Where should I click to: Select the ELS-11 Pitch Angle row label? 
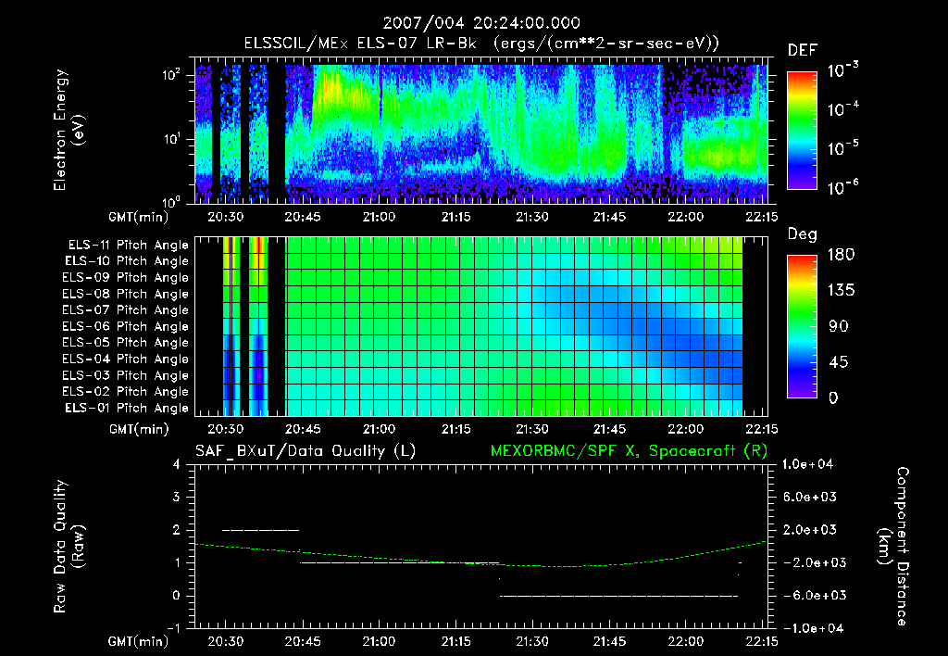128,246
